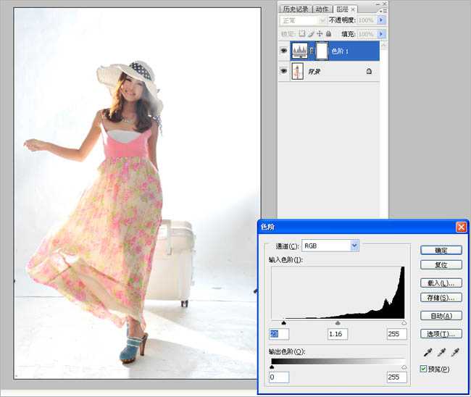Viewport: 471px width, 397px height.
Task: Switch to the 动作 tab
Action: (x=322, y=9)
